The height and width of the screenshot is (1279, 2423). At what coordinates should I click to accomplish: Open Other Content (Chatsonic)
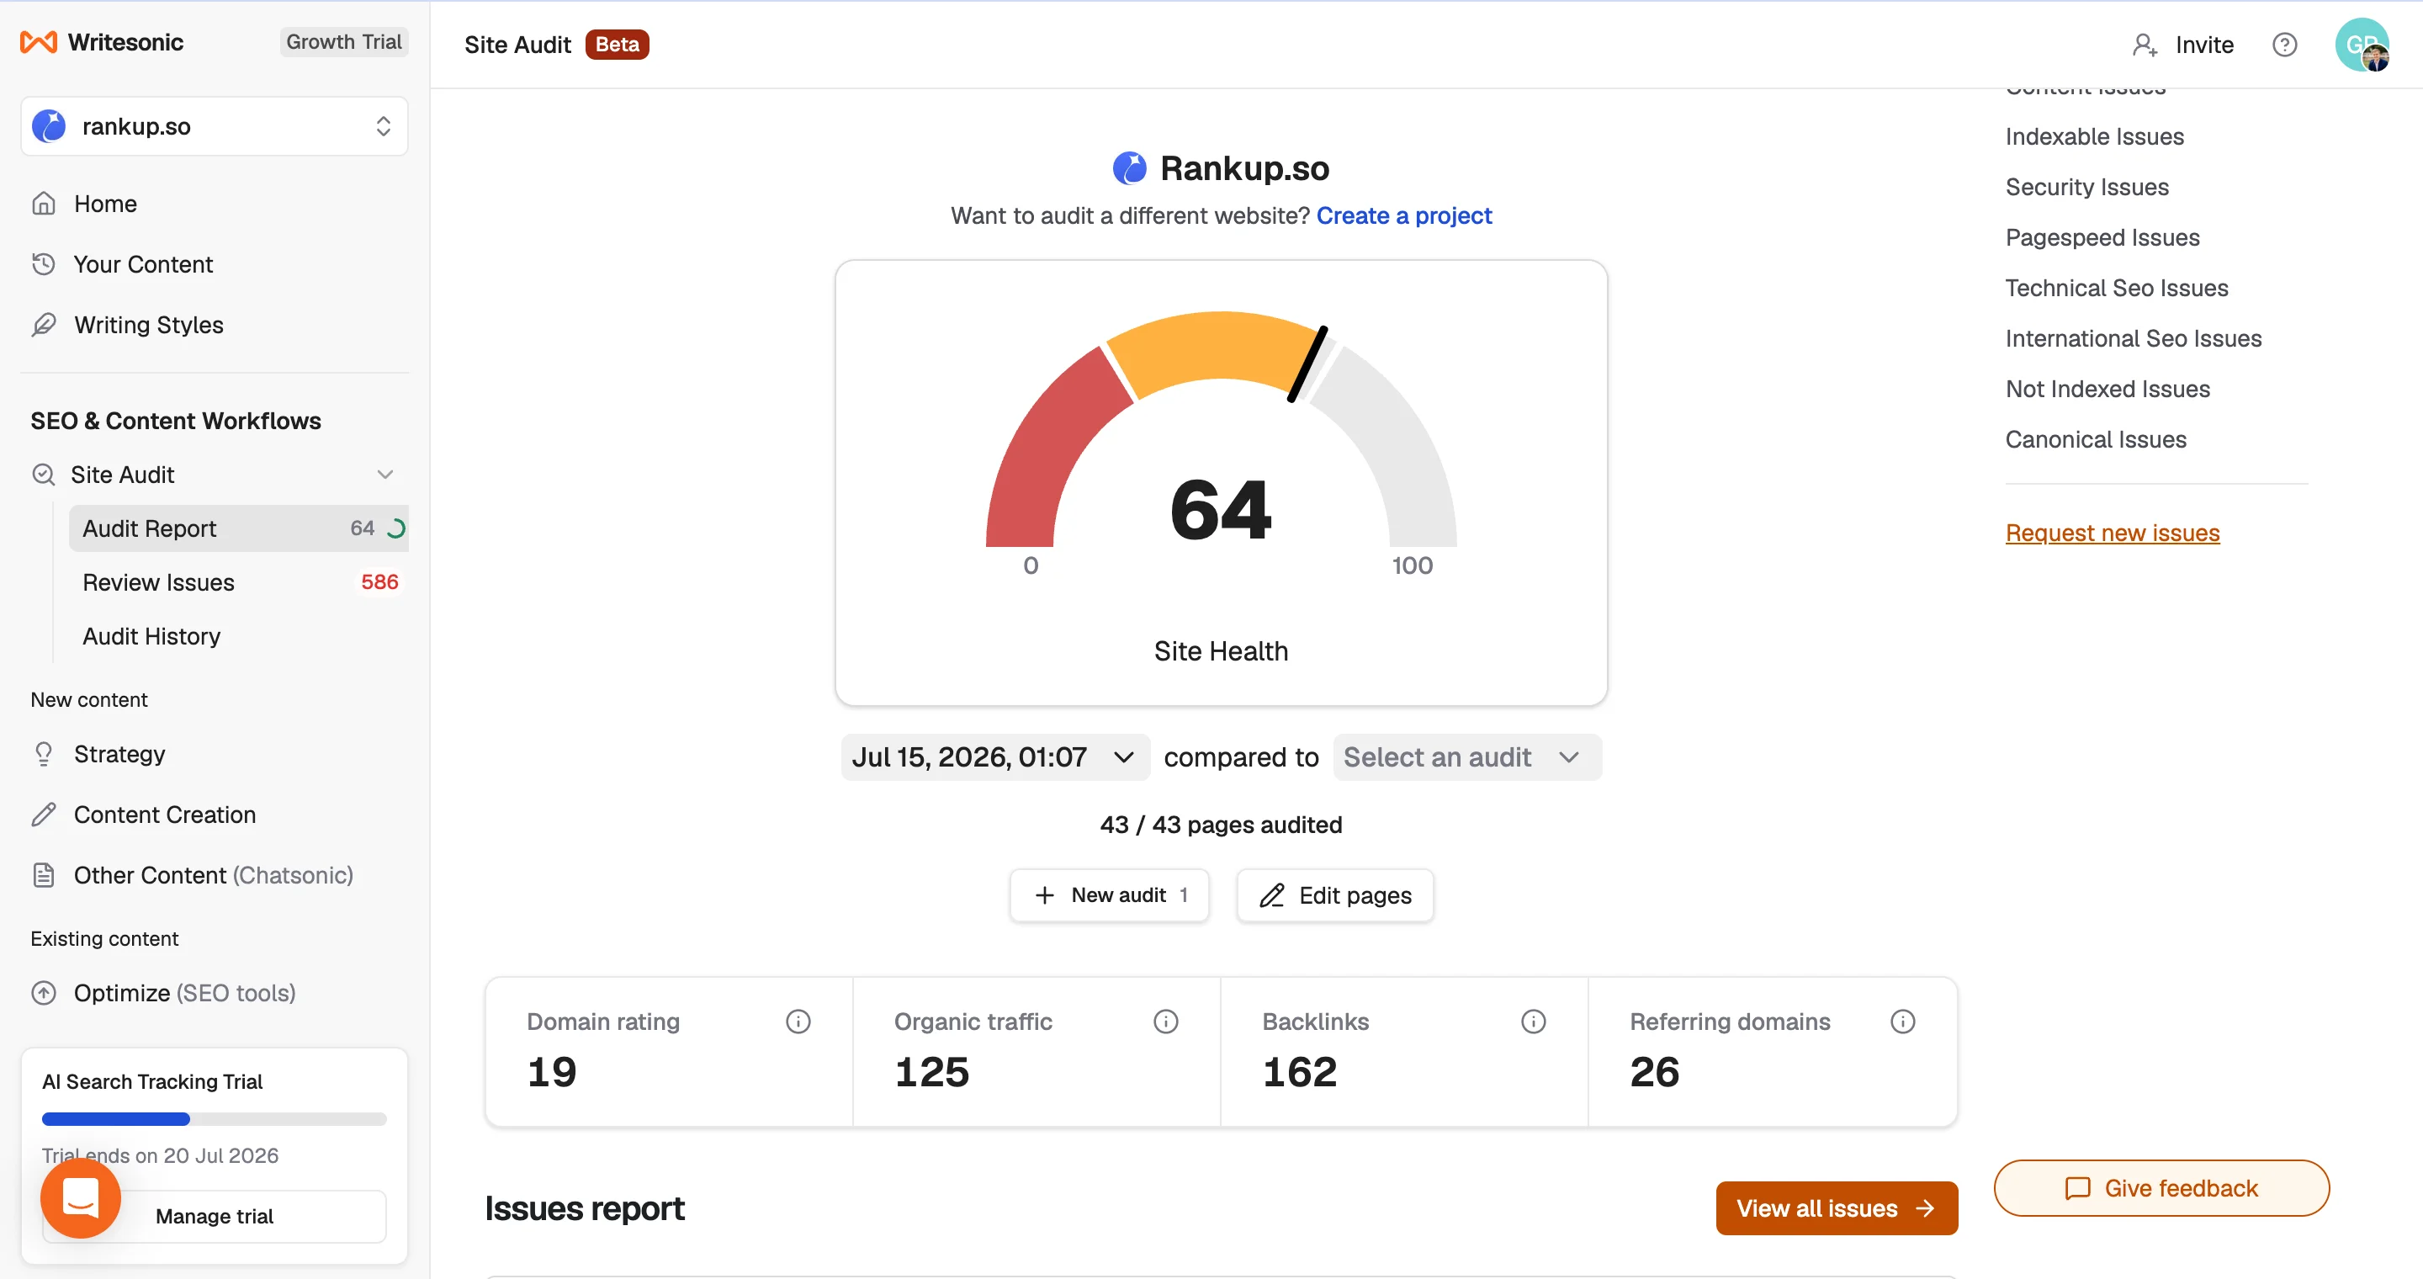click(x=214, y=876)
